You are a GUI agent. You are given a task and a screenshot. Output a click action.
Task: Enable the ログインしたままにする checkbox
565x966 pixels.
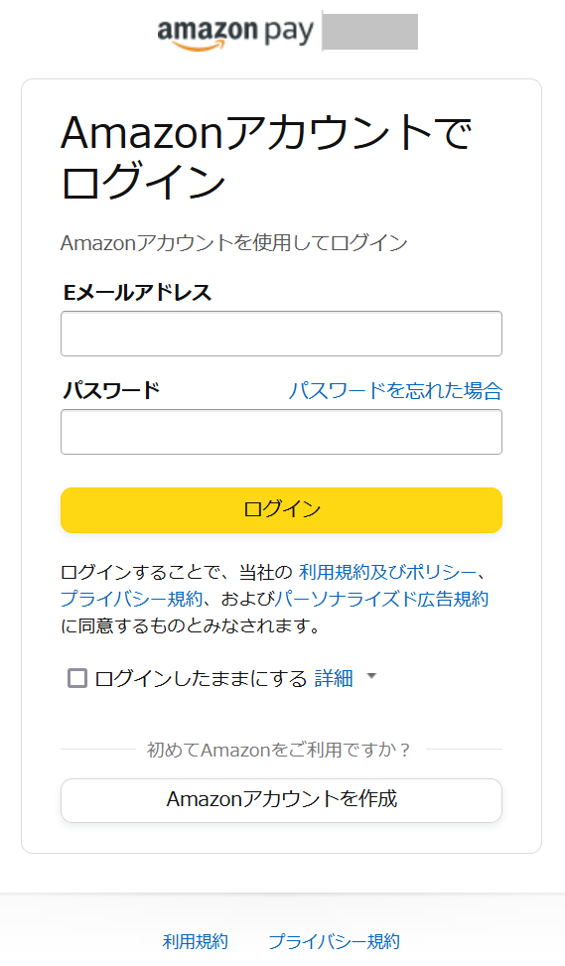coord(77,678)
